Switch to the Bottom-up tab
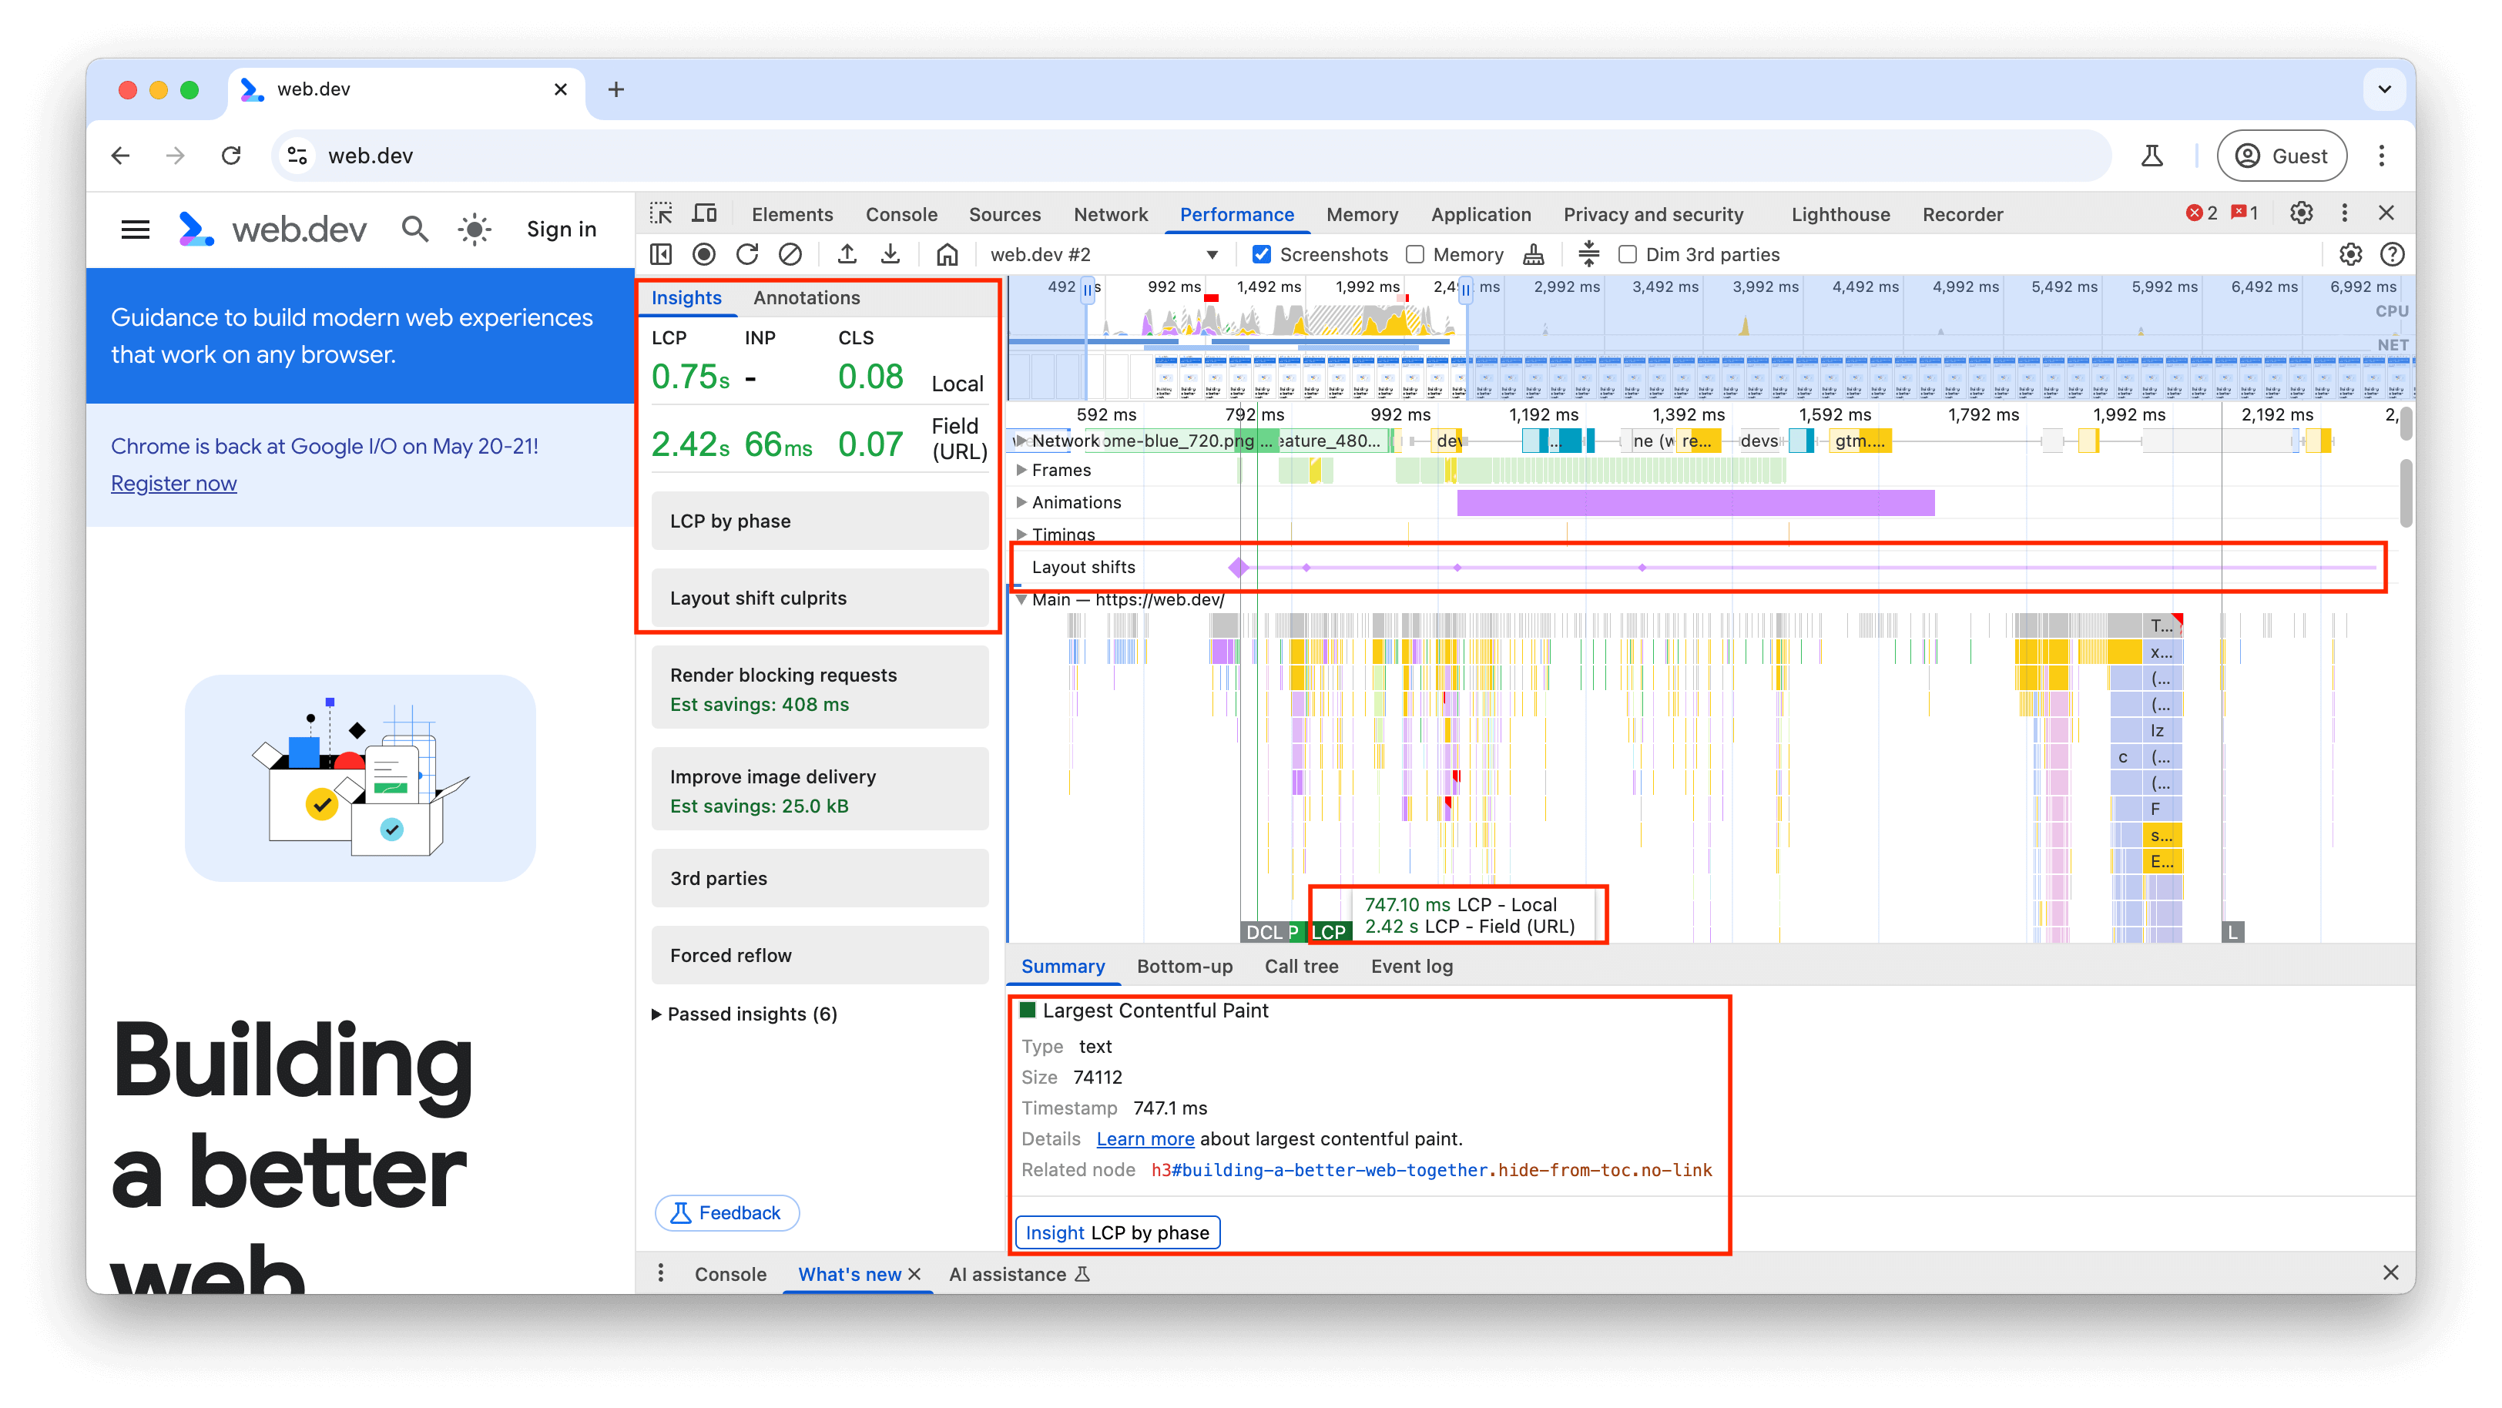 (1184, 966)
